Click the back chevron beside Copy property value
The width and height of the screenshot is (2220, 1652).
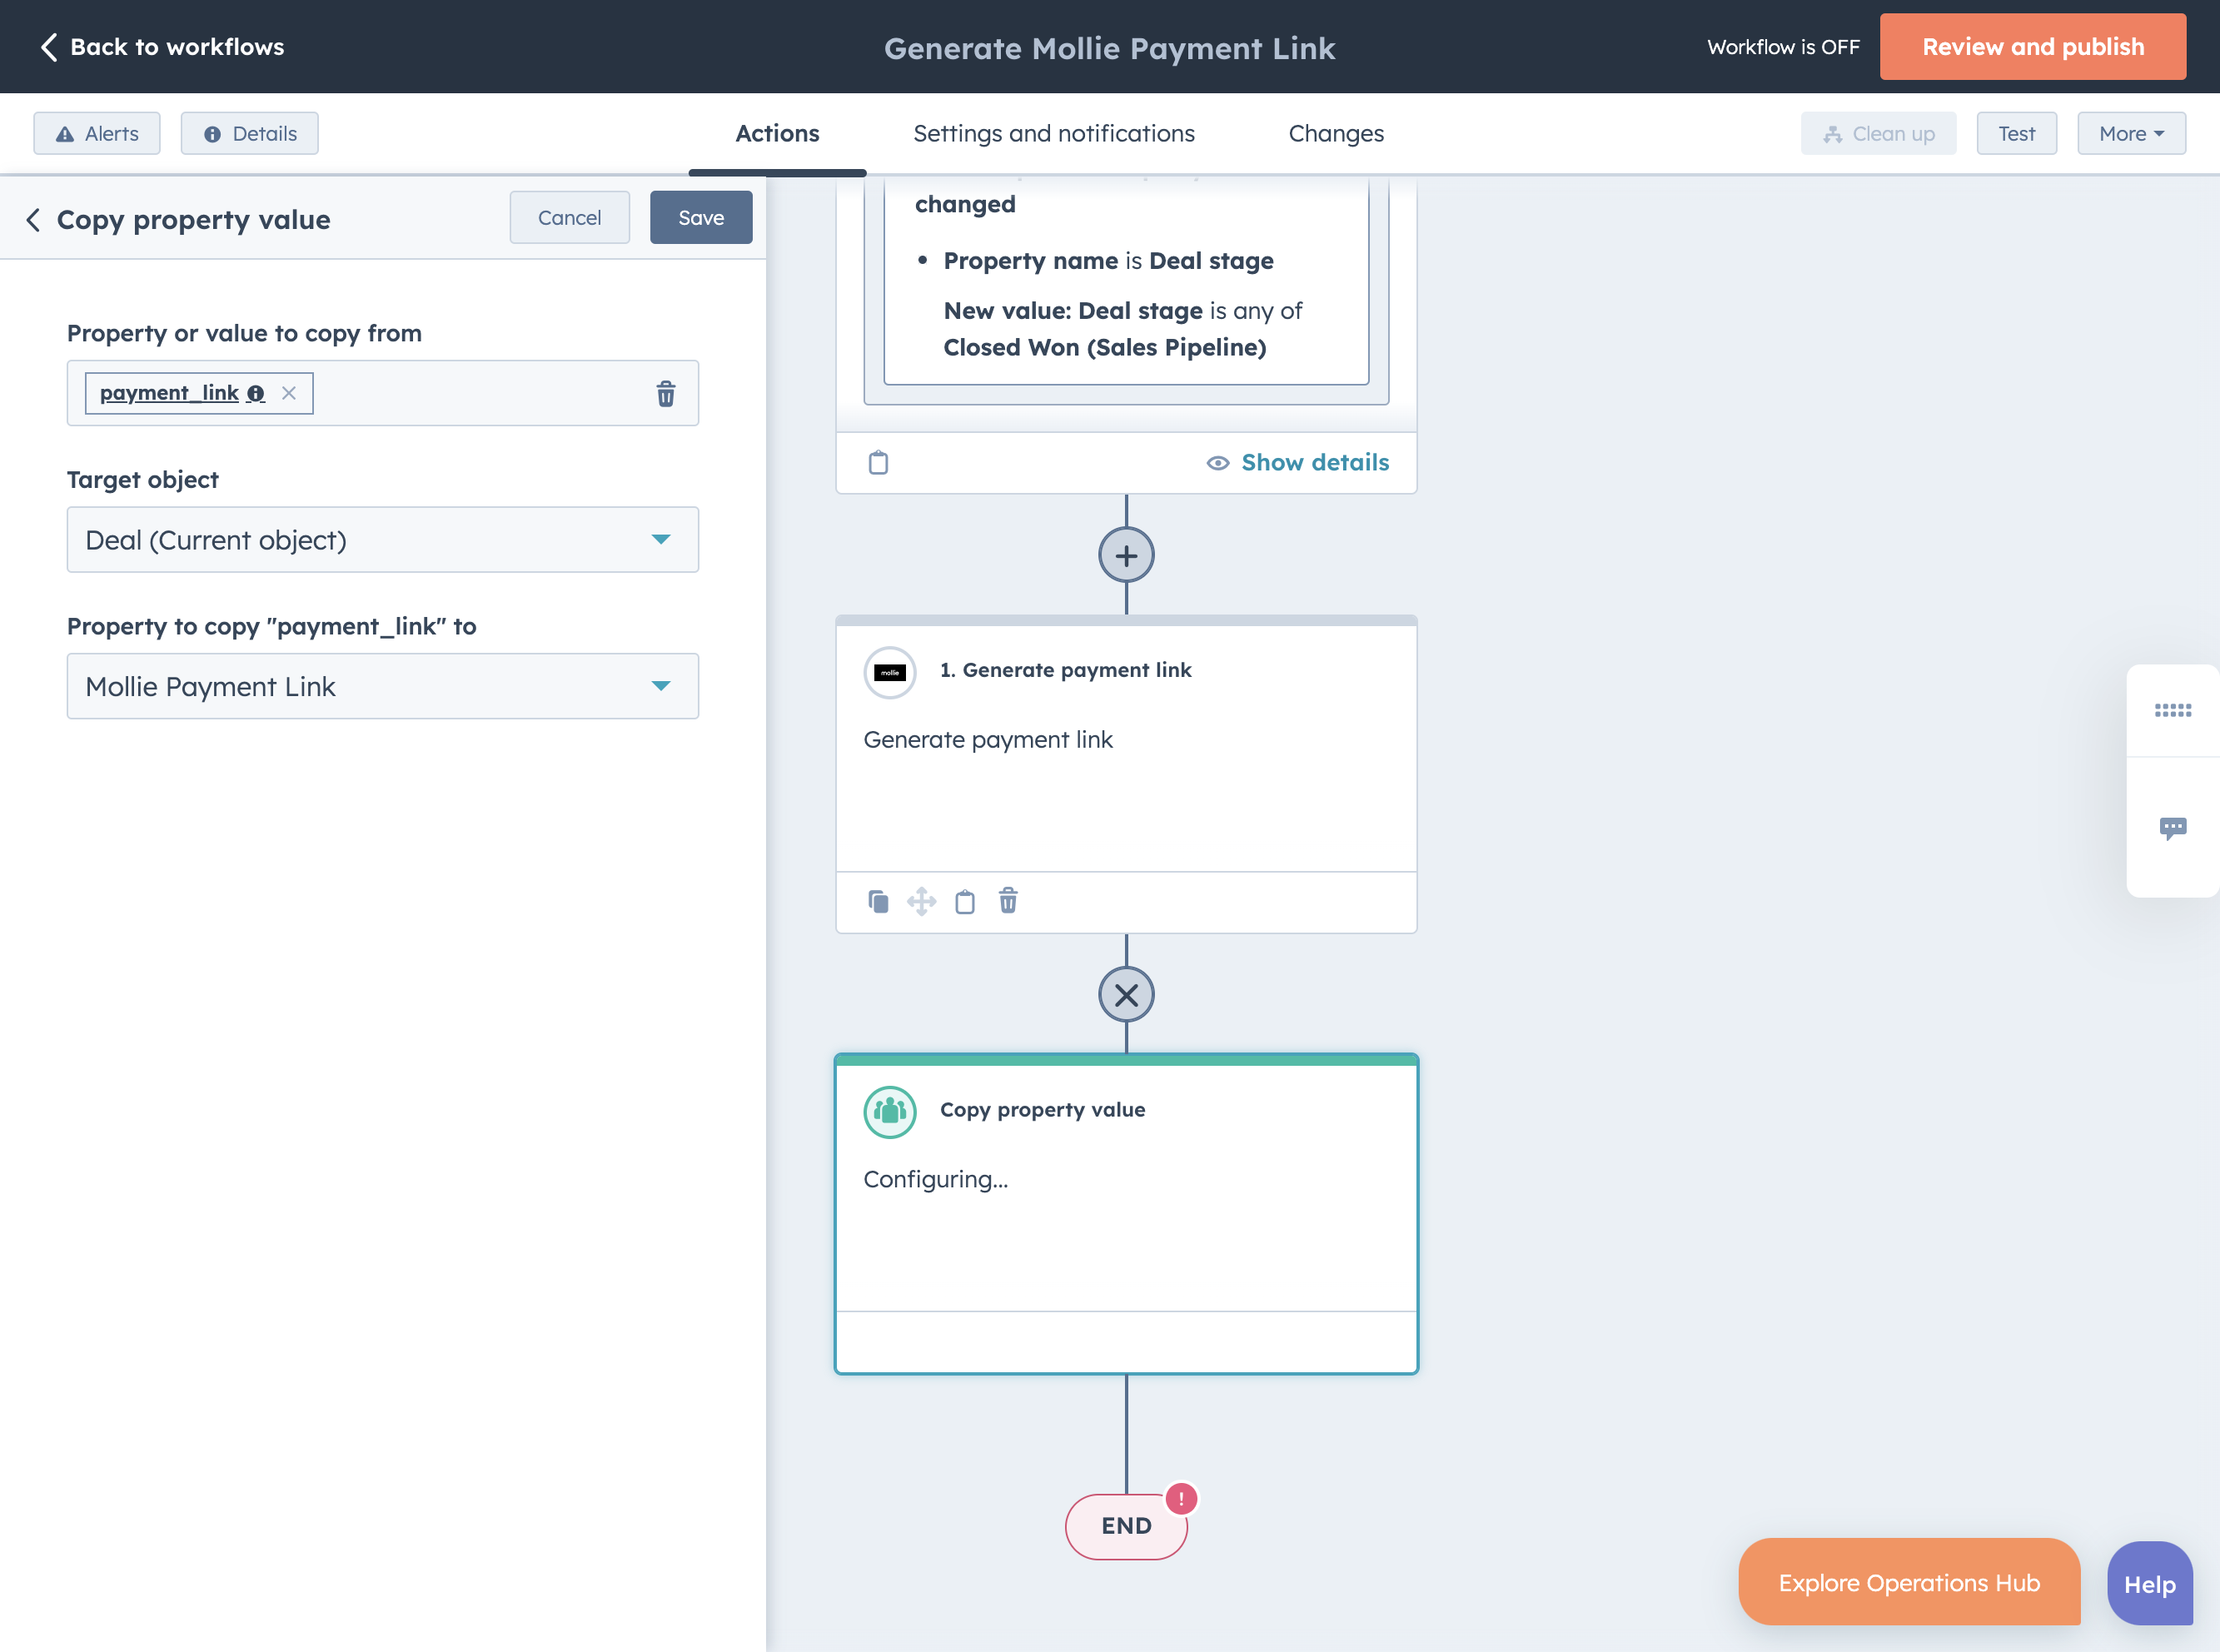(x=34, y=220)
